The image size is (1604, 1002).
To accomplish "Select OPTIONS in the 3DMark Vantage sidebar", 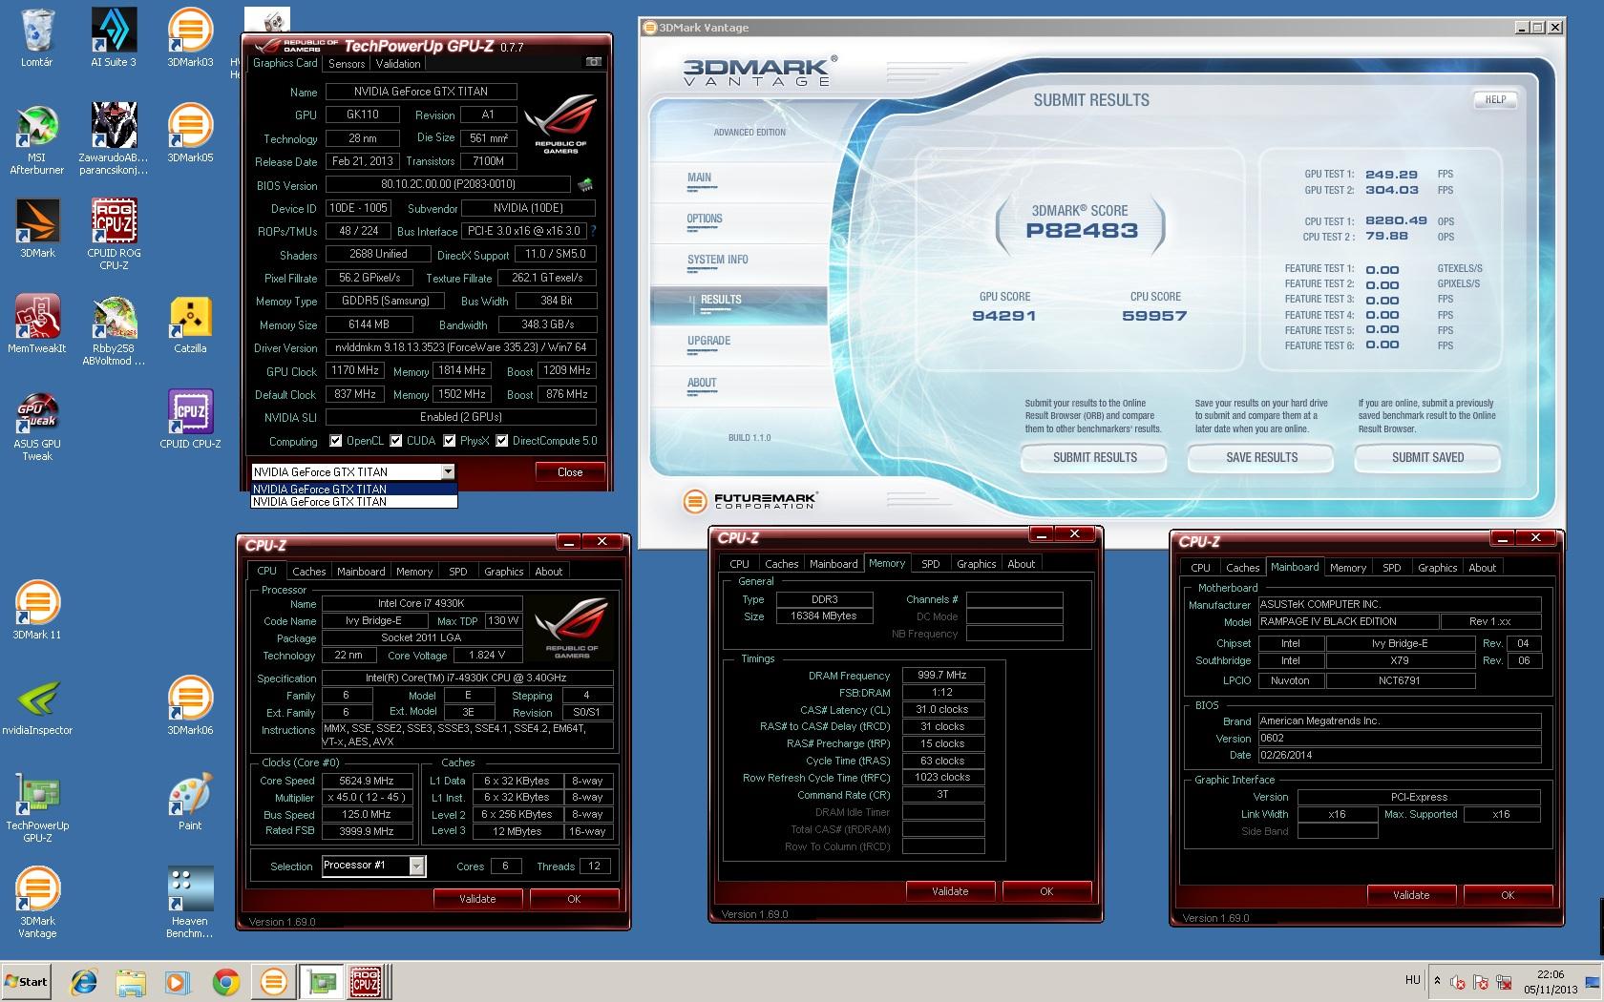I will pyautogui.click(x=705, y=219).
